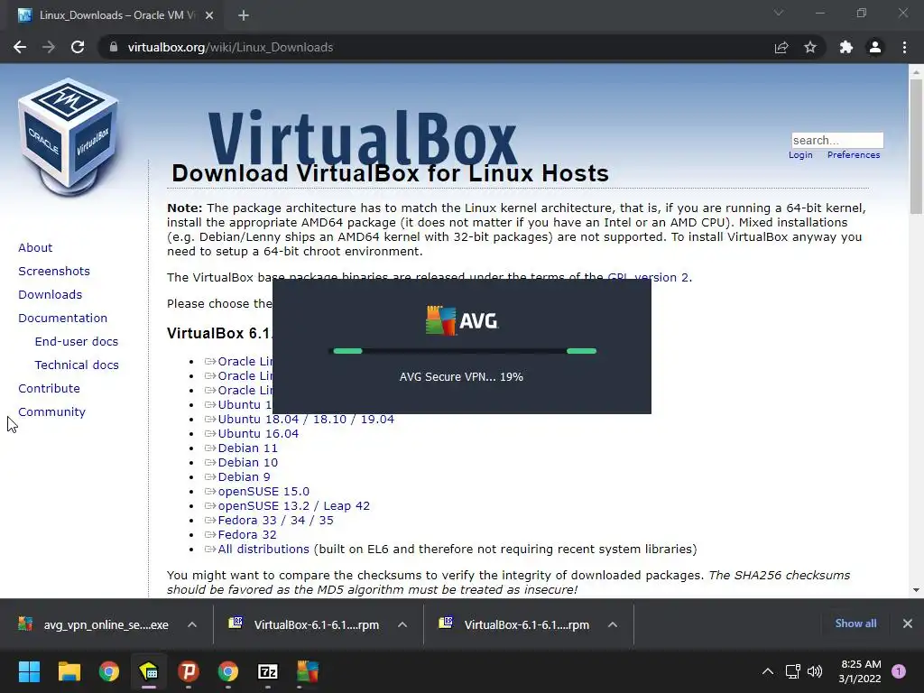Expand options for first VirtualBox rpm download
The height and width of the screenshot is (693, 924).
tap(402, 624)
